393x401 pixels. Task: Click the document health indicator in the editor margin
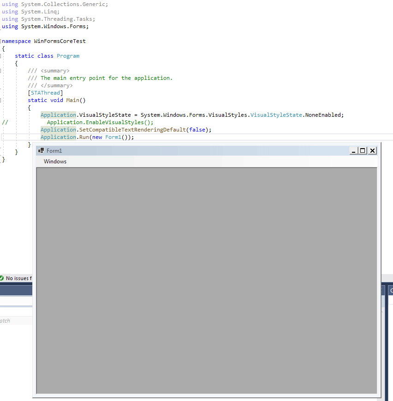pos(2,278)
